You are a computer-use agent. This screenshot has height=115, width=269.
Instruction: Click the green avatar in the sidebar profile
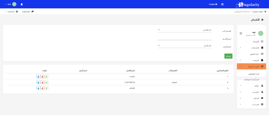(261, 33)
